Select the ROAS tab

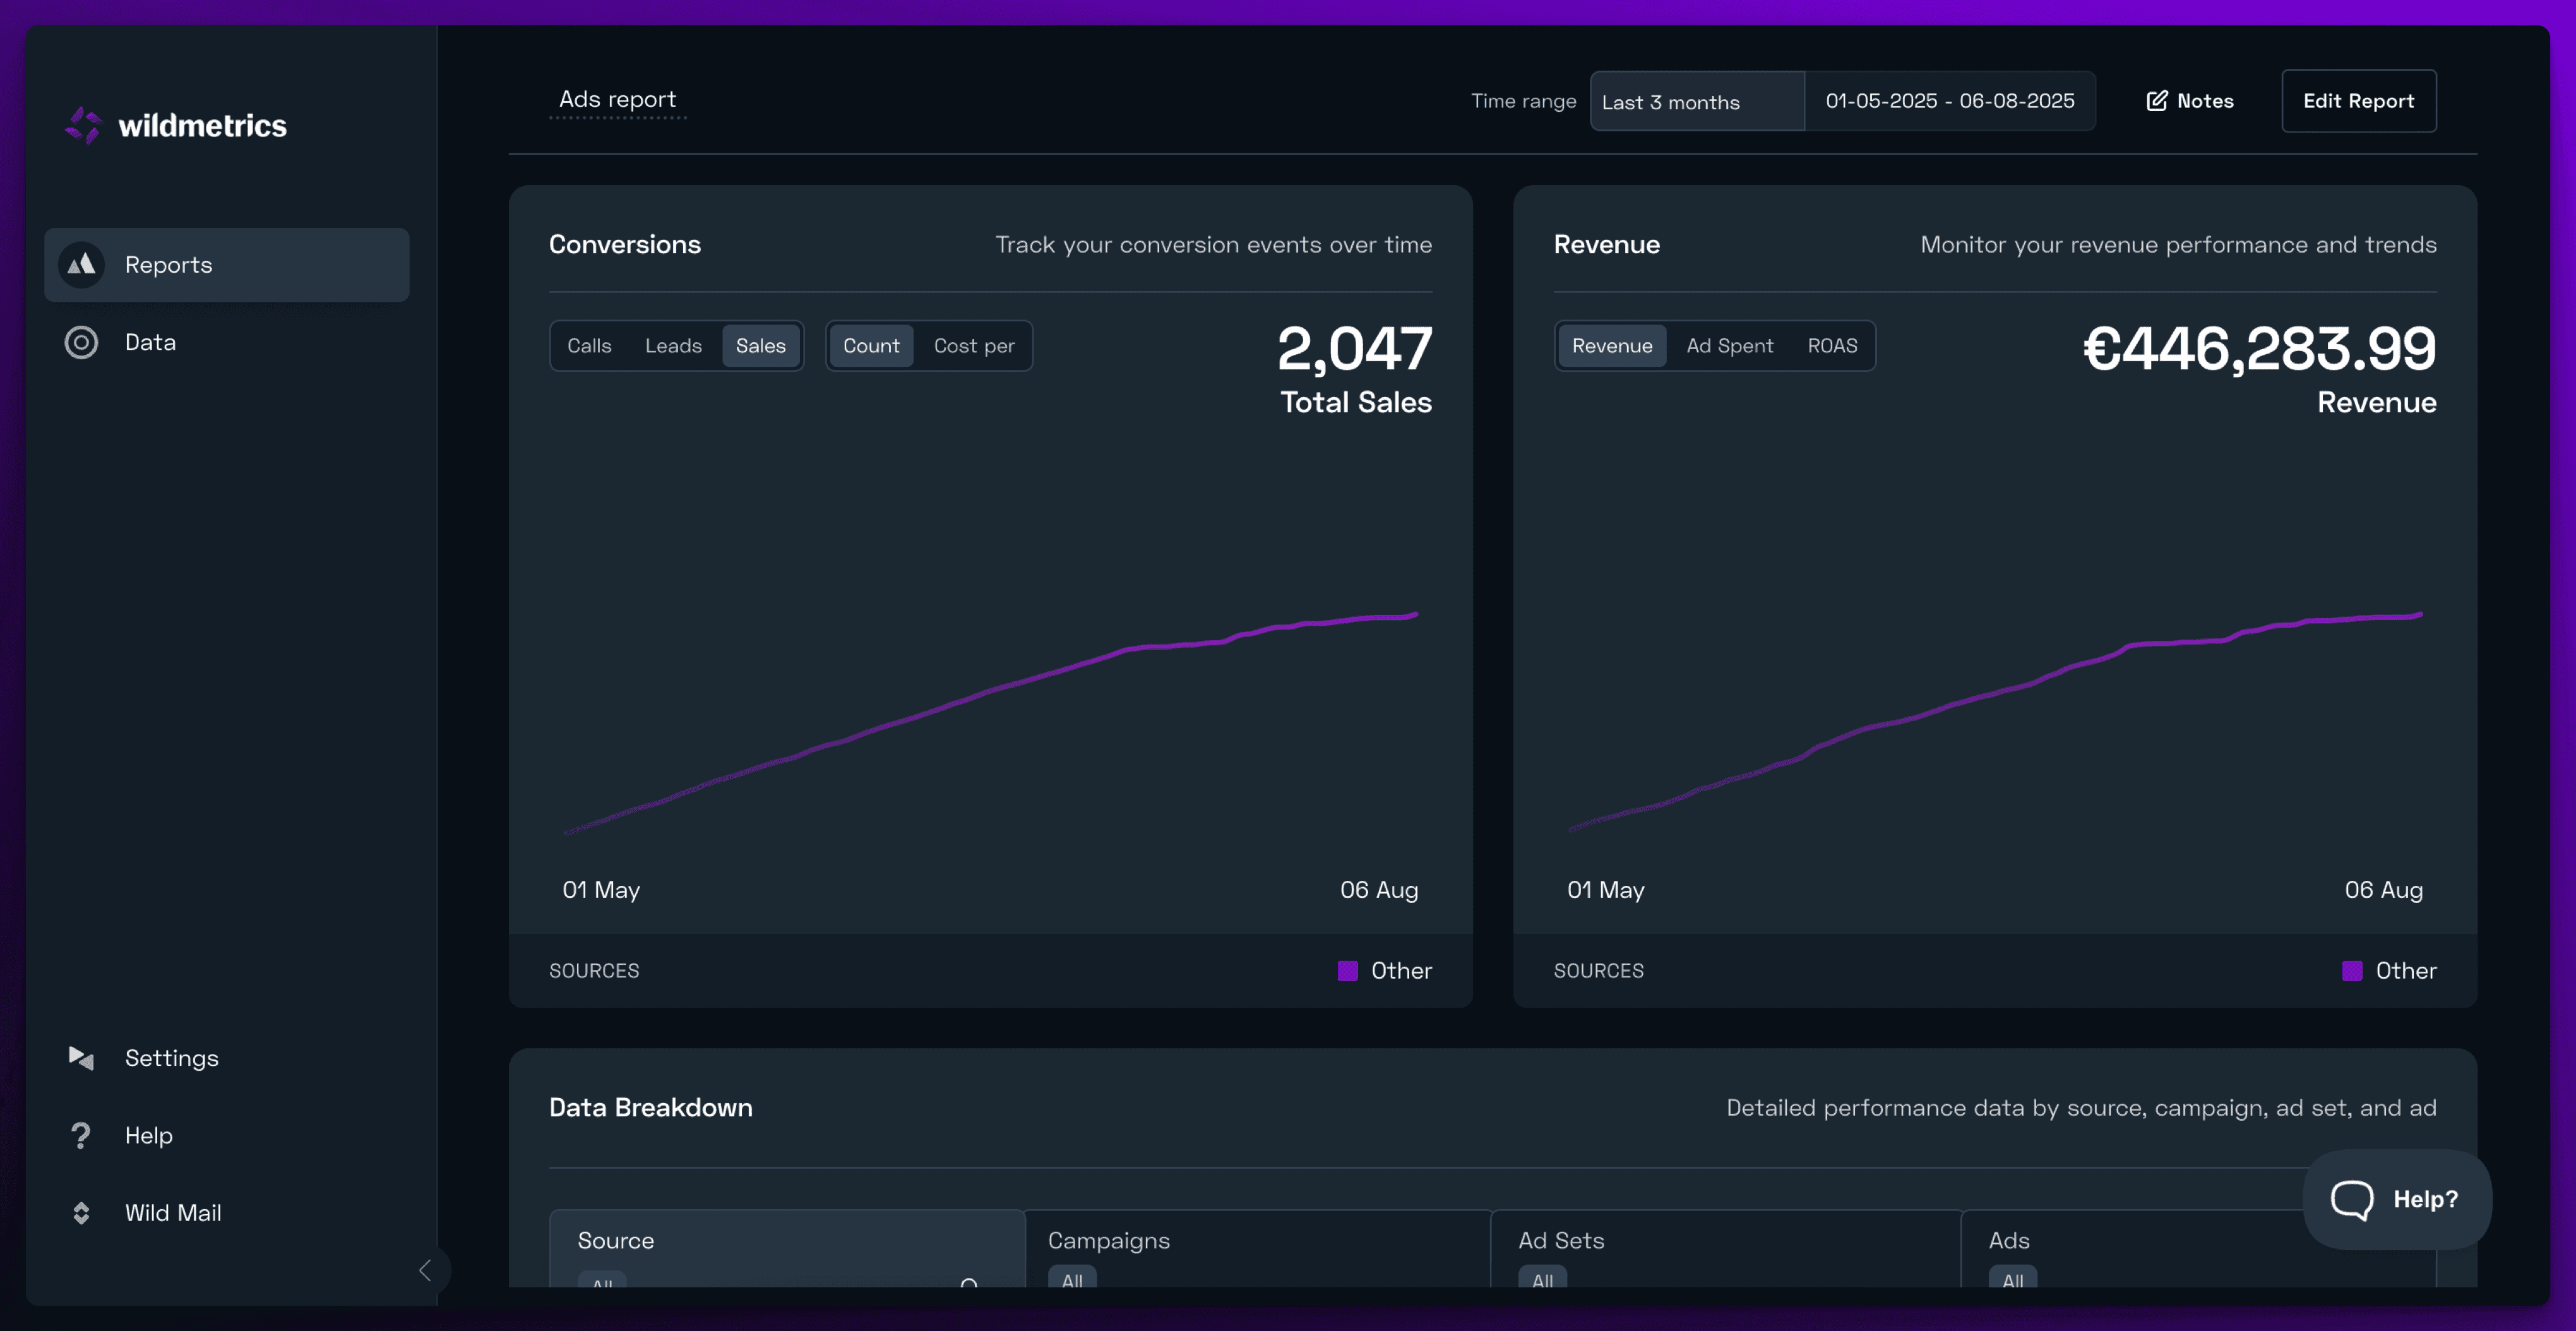click(1832, 346)
